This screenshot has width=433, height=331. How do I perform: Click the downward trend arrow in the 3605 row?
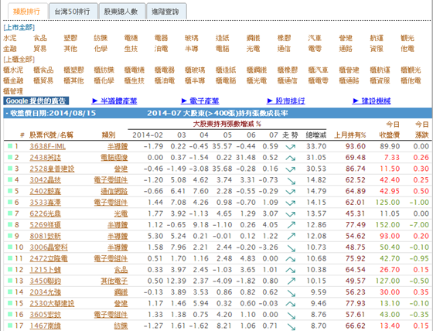click(x=291, y=316)
